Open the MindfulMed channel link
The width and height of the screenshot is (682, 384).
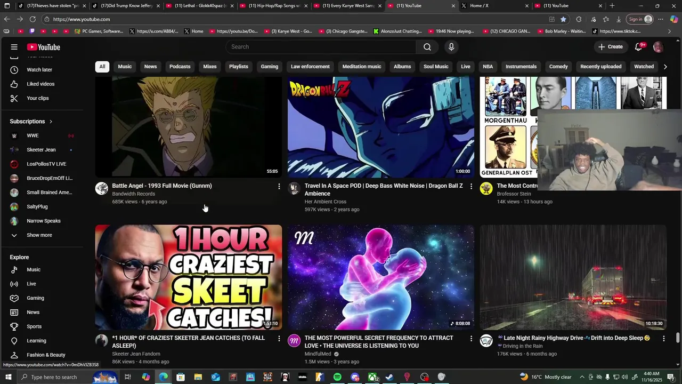[x=318, y=354]
